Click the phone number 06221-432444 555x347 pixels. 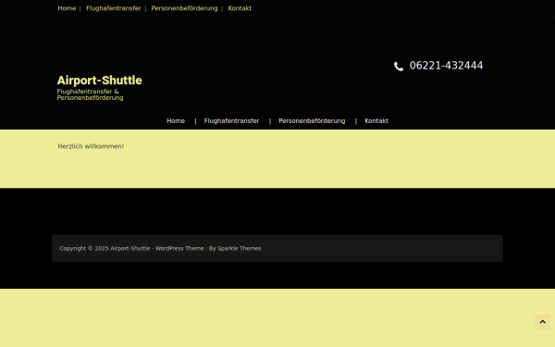click(446, 66)
